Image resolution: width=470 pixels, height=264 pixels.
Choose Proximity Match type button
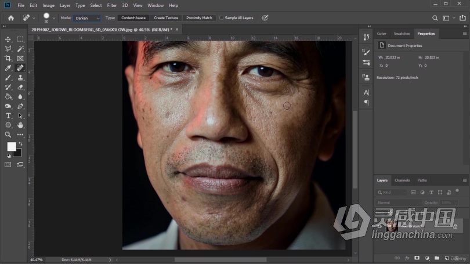tap(199, 18)
